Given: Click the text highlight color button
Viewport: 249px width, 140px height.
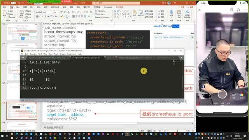Looking at the screenshot, I should [x=62, y=16].
